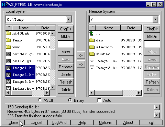Transfer files to local with the left arrow
The image size is (165, 127).
81,55
